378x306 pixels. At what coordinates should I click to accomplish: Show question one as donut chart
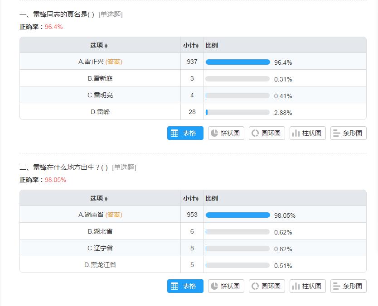pos(267,133)
